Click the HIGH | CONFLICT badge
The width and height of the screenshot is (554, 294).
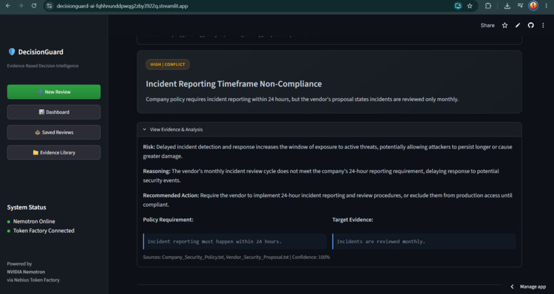point(168,65)
